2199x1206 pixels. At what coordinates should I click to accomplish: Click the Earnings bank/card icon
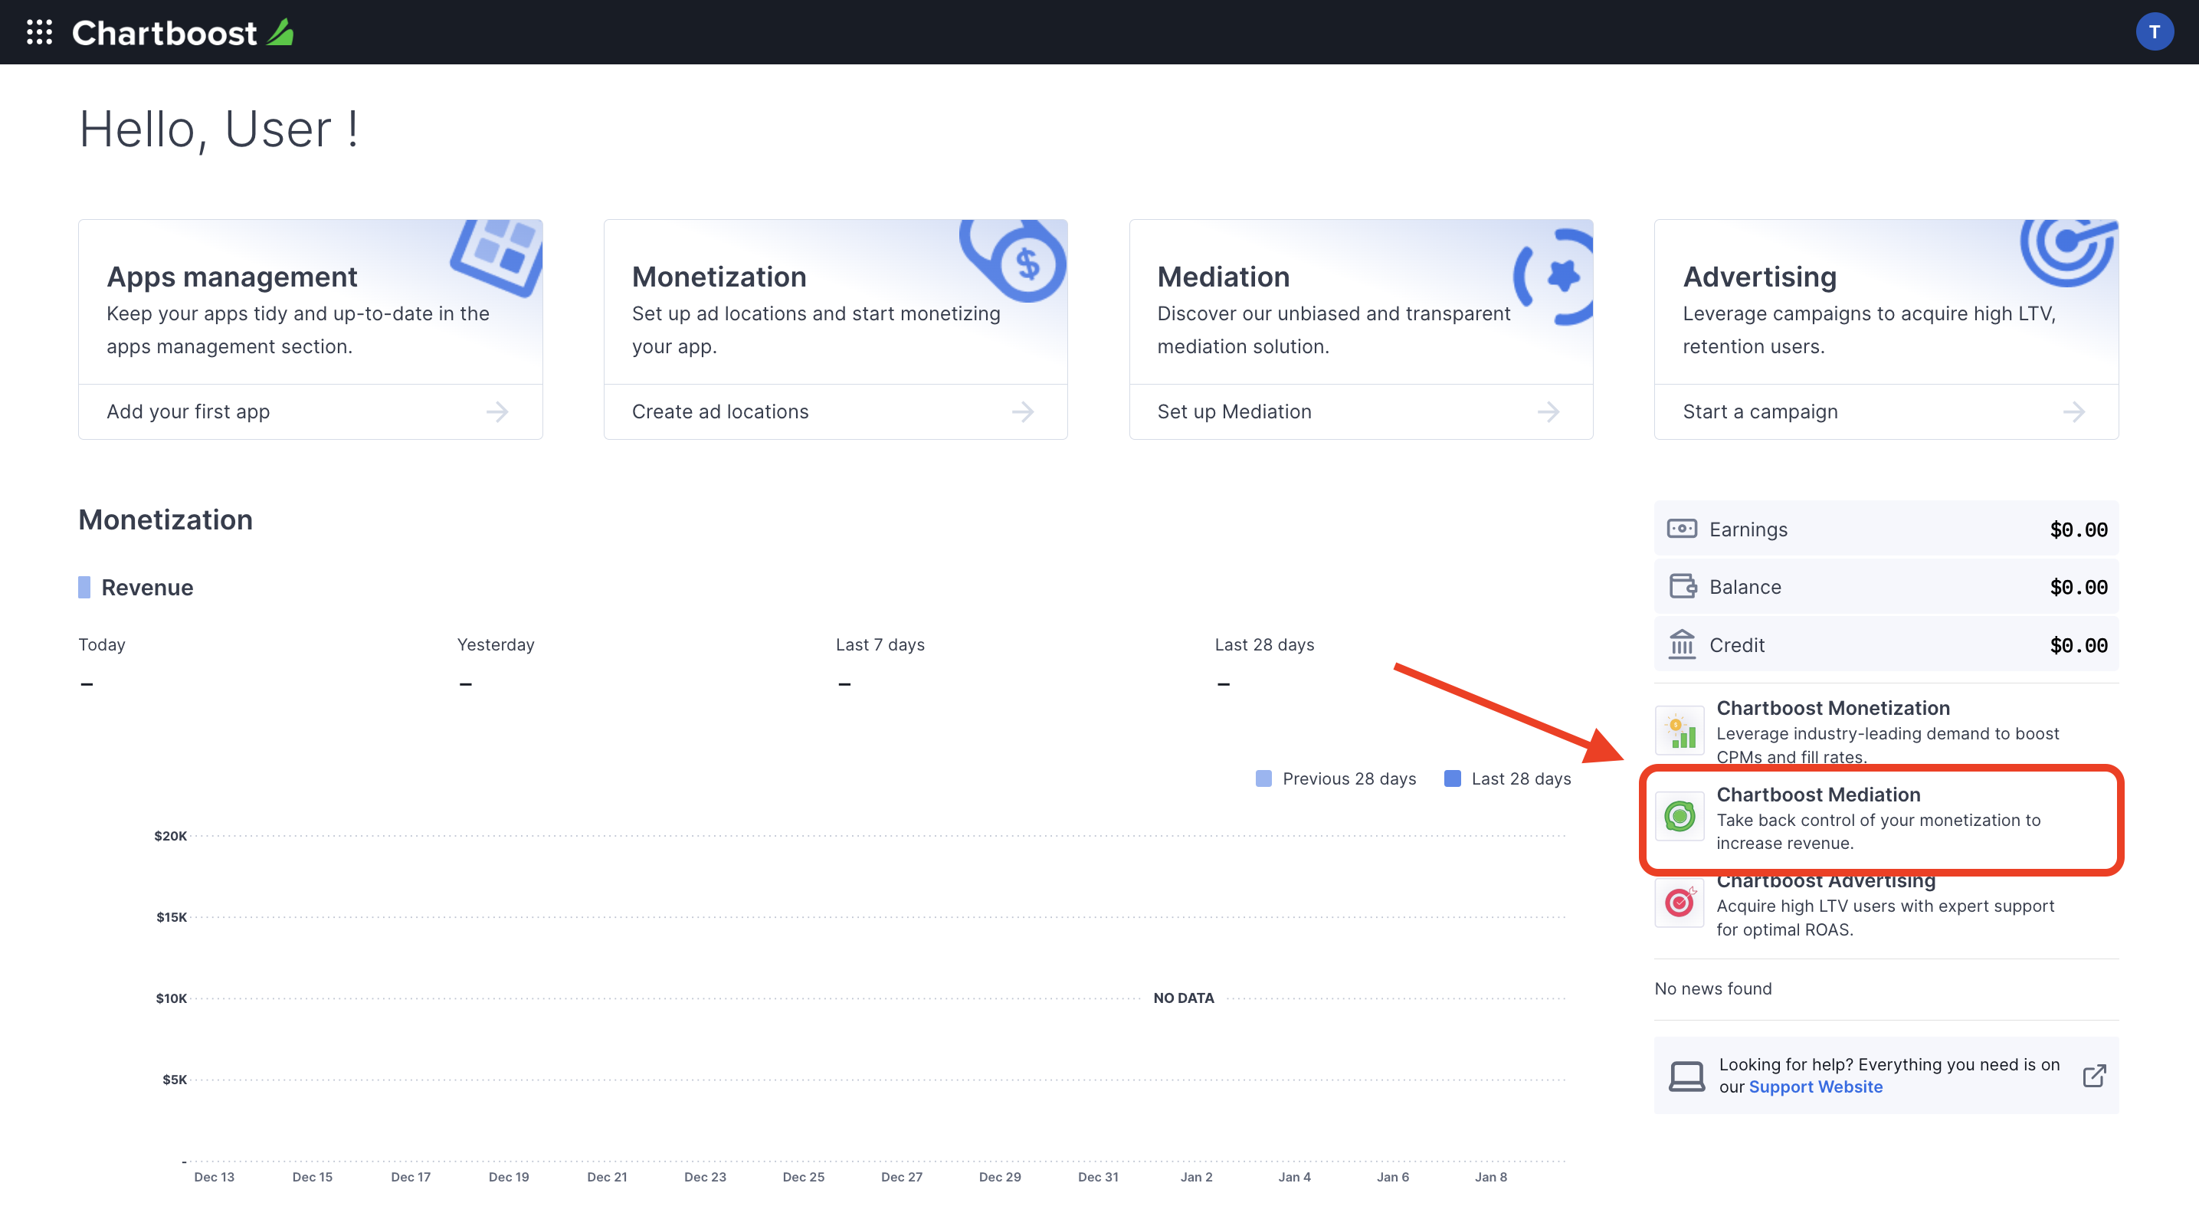click(x=1681, y=527)
